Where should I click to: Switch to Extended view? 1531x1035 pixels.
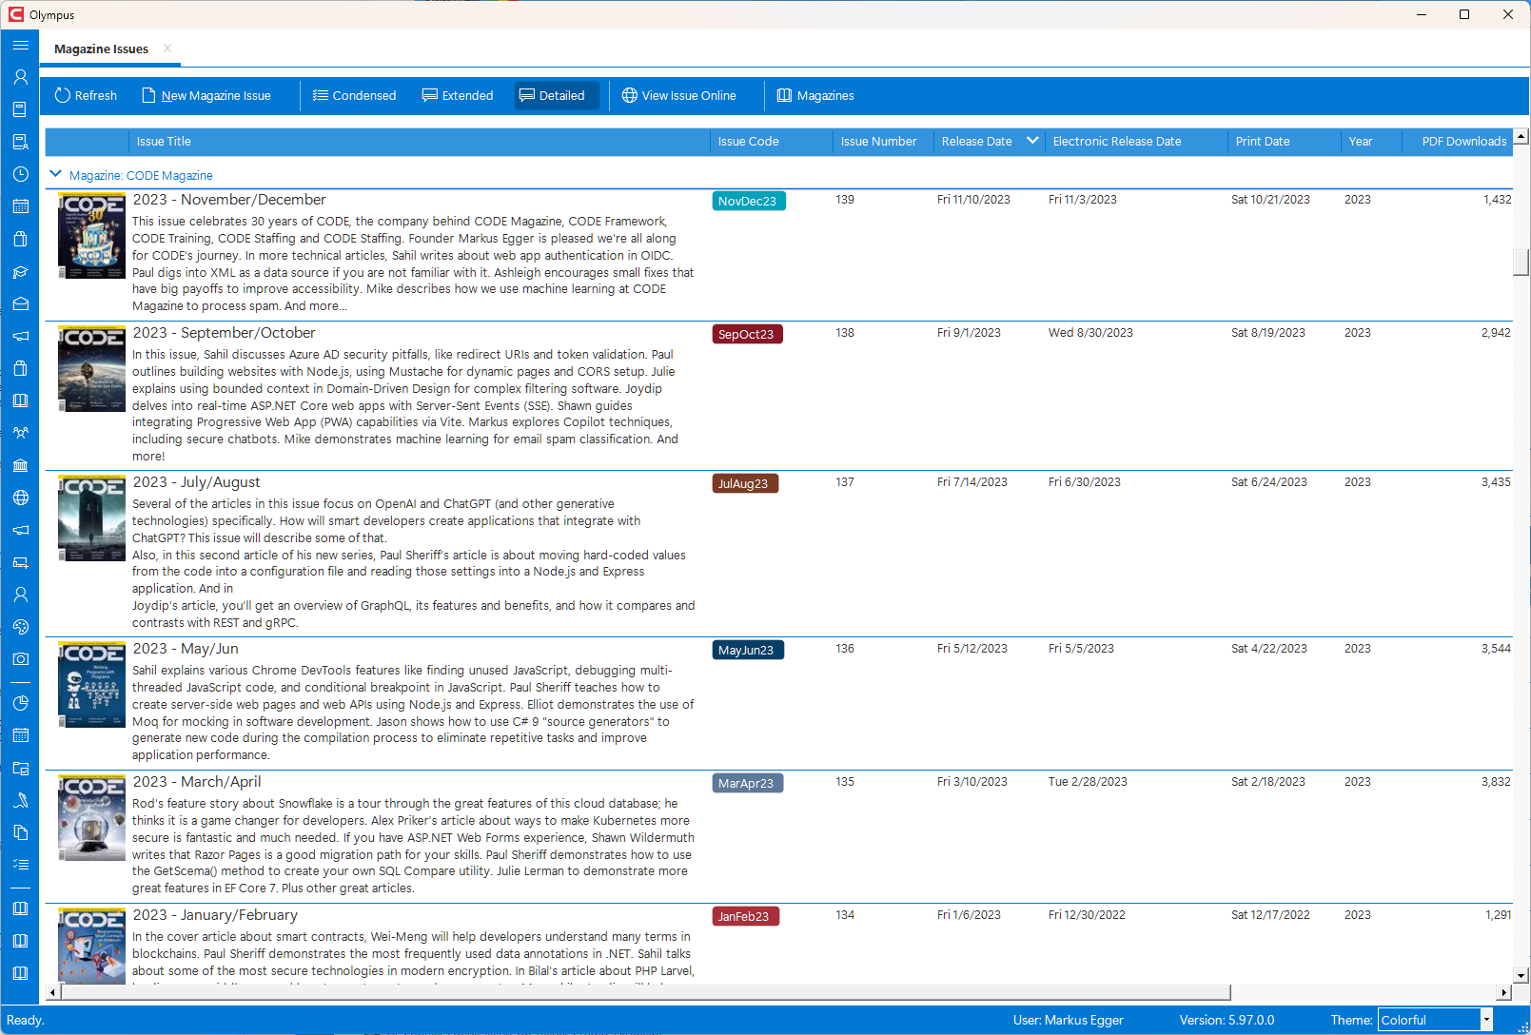pyautogui.click(x=458, y=95)
